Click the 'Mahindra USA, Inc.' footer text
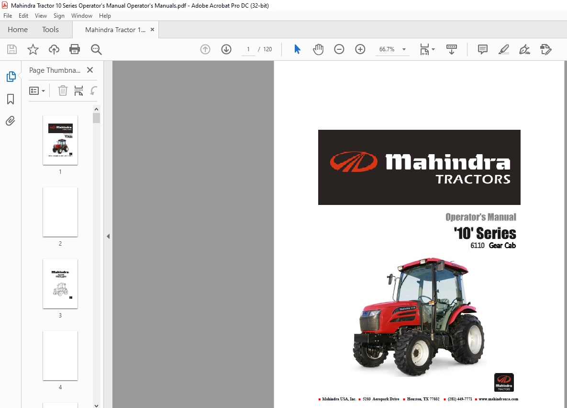 339,399
